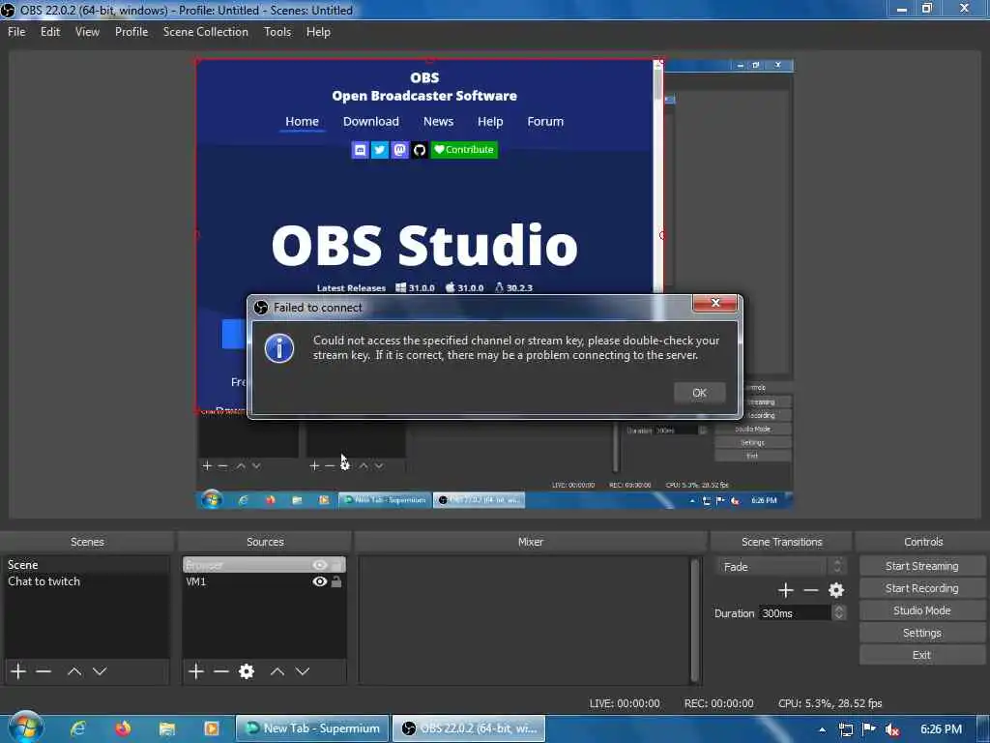Image resolution: width=990 pixels, height=743 pixels.
Task: Click muted volume icon in system tray
Action: coord(891,729)
